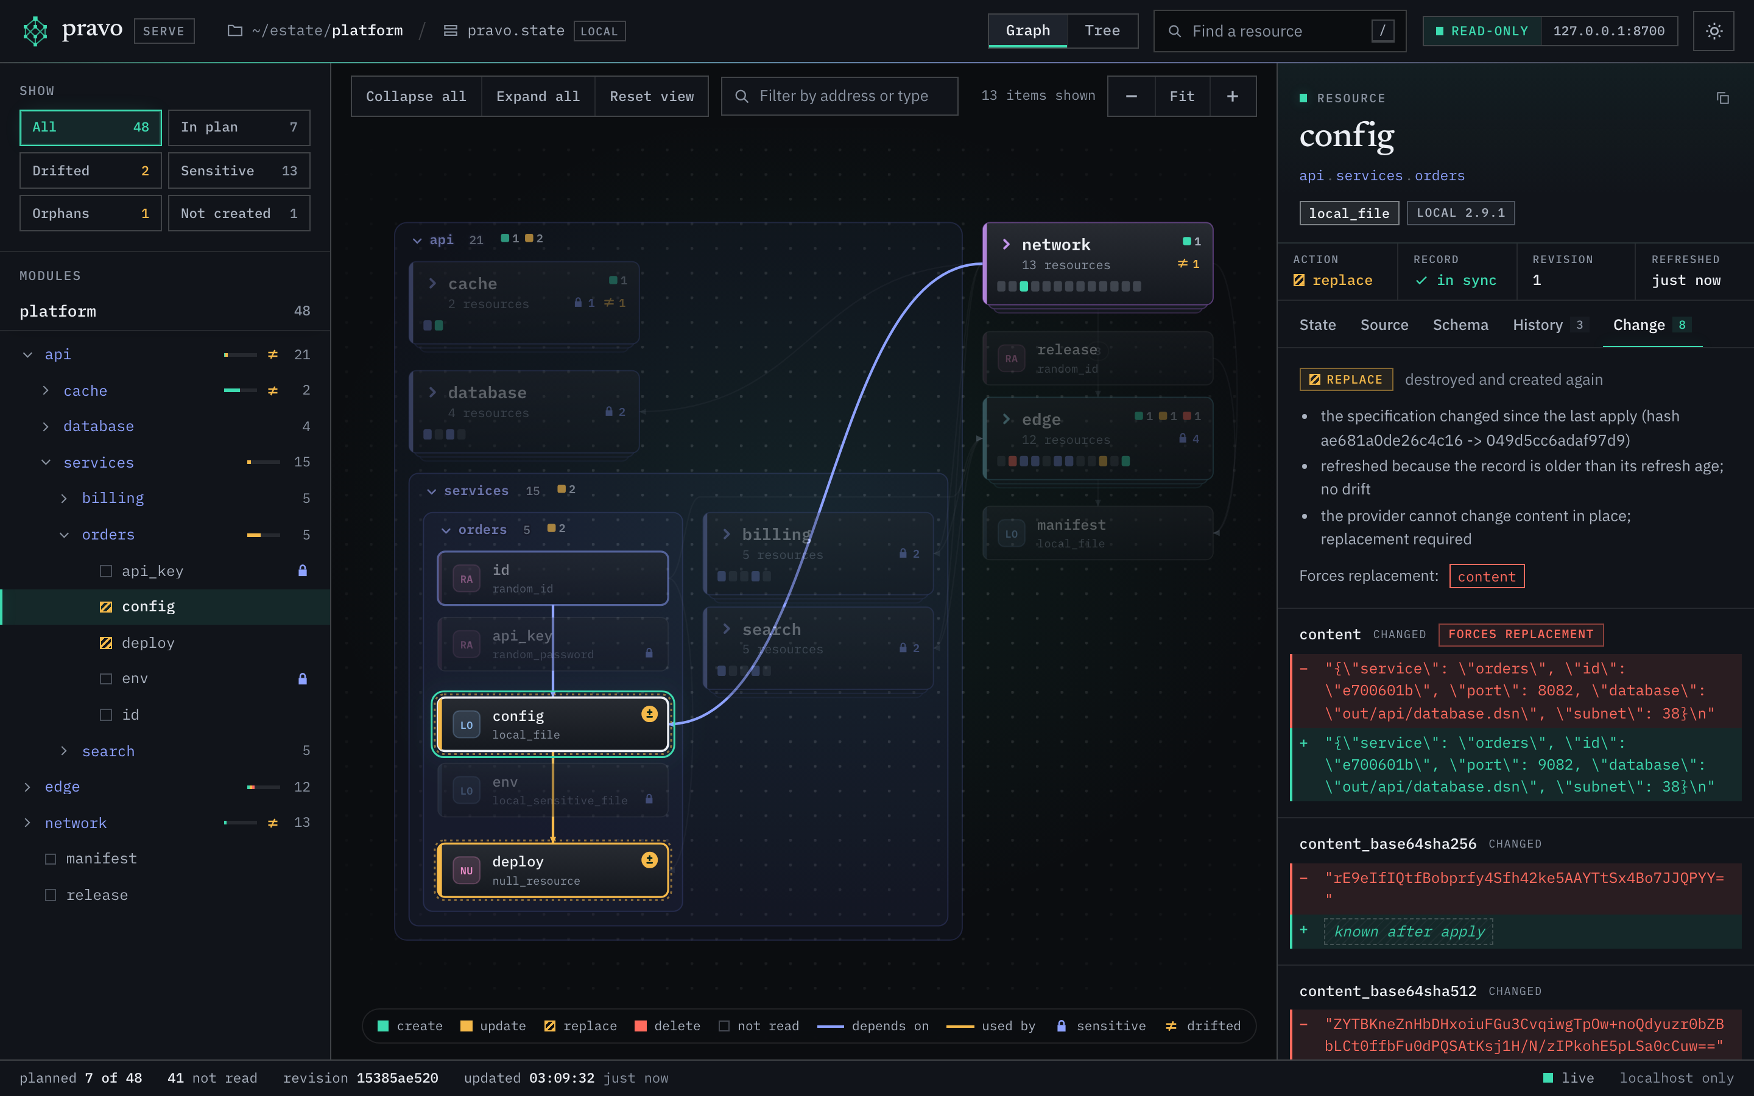Screen dimensions: 1754x1096
Task: Click the folder icon in the path breadcrumb
Action: (x=235, y=30)
